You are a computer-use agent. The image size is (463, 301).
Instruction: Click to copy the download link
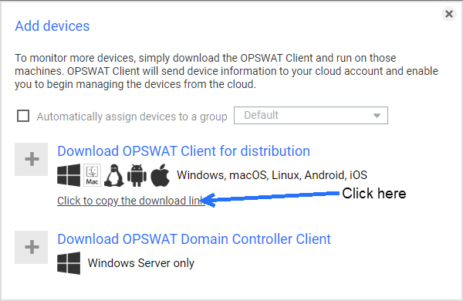pyautogui.click(x=131, y=201)
